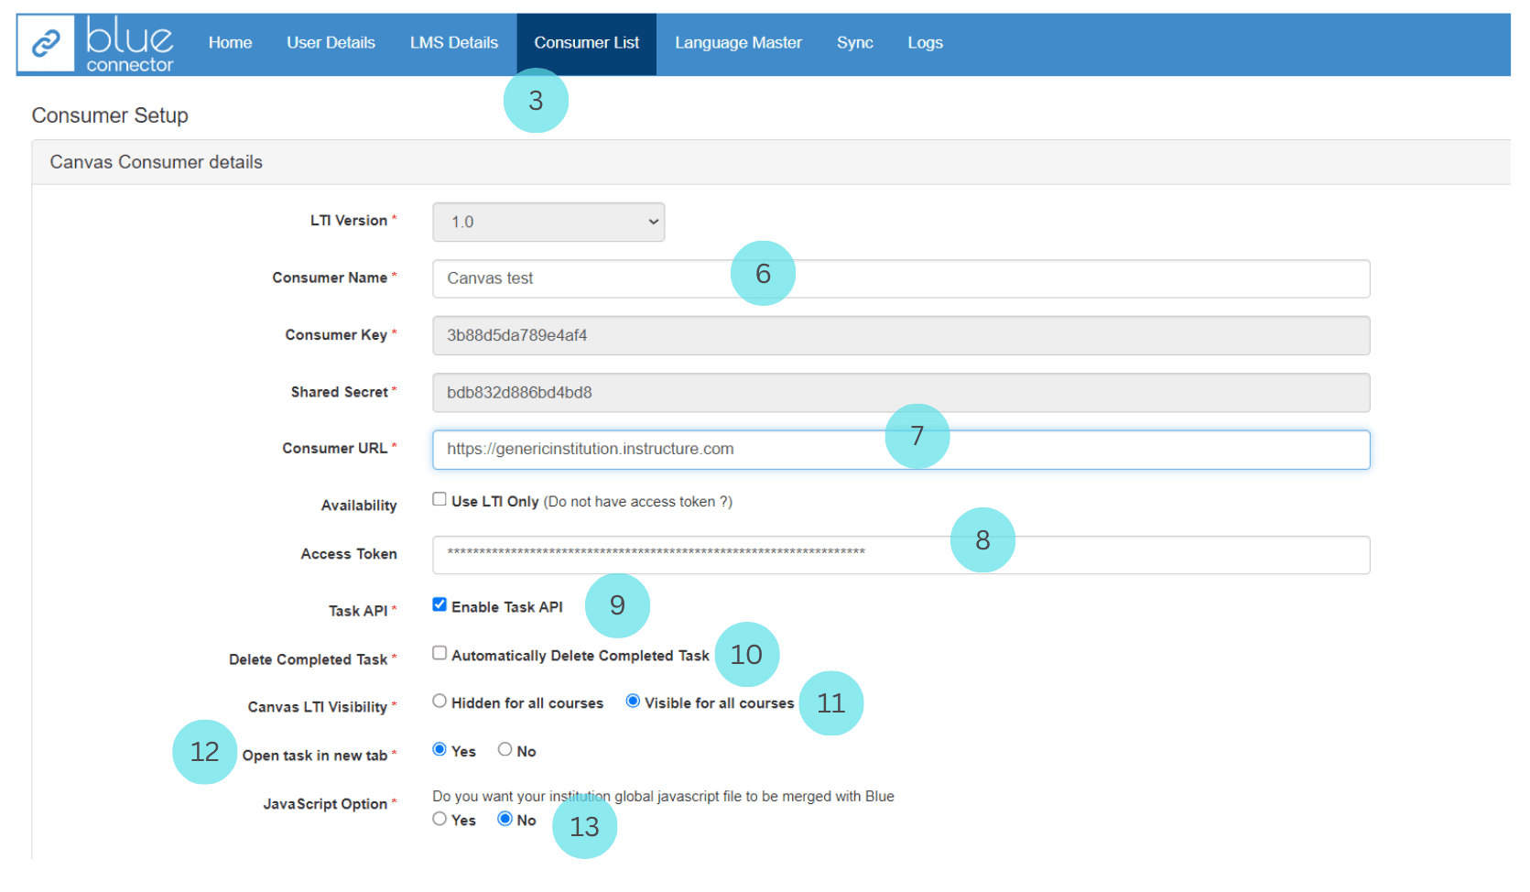Check Automatically Delete Completed Task
Screen dimensions: 1530x892
pyautogui.click(x=439, y=653)
